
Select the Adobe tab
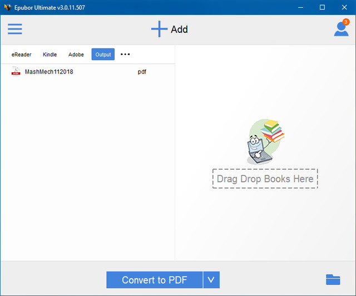coord(76,55)
